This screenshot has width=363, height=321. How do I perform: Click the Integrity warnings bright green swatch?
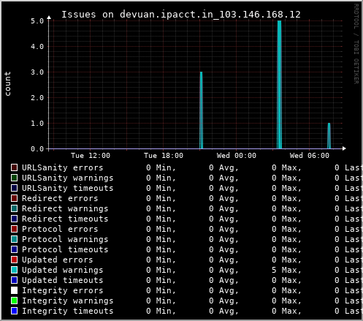point(14,301)
